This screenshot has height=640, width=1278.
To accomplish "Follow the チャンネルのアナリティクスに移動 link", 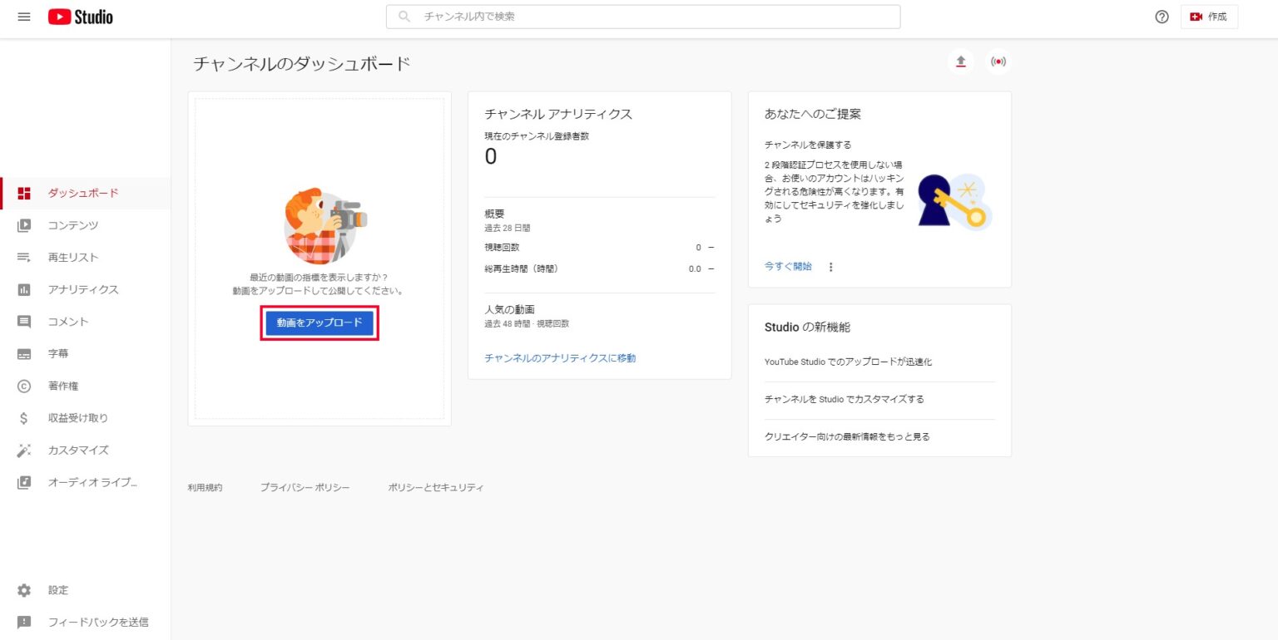I will (x=560, y=358).
